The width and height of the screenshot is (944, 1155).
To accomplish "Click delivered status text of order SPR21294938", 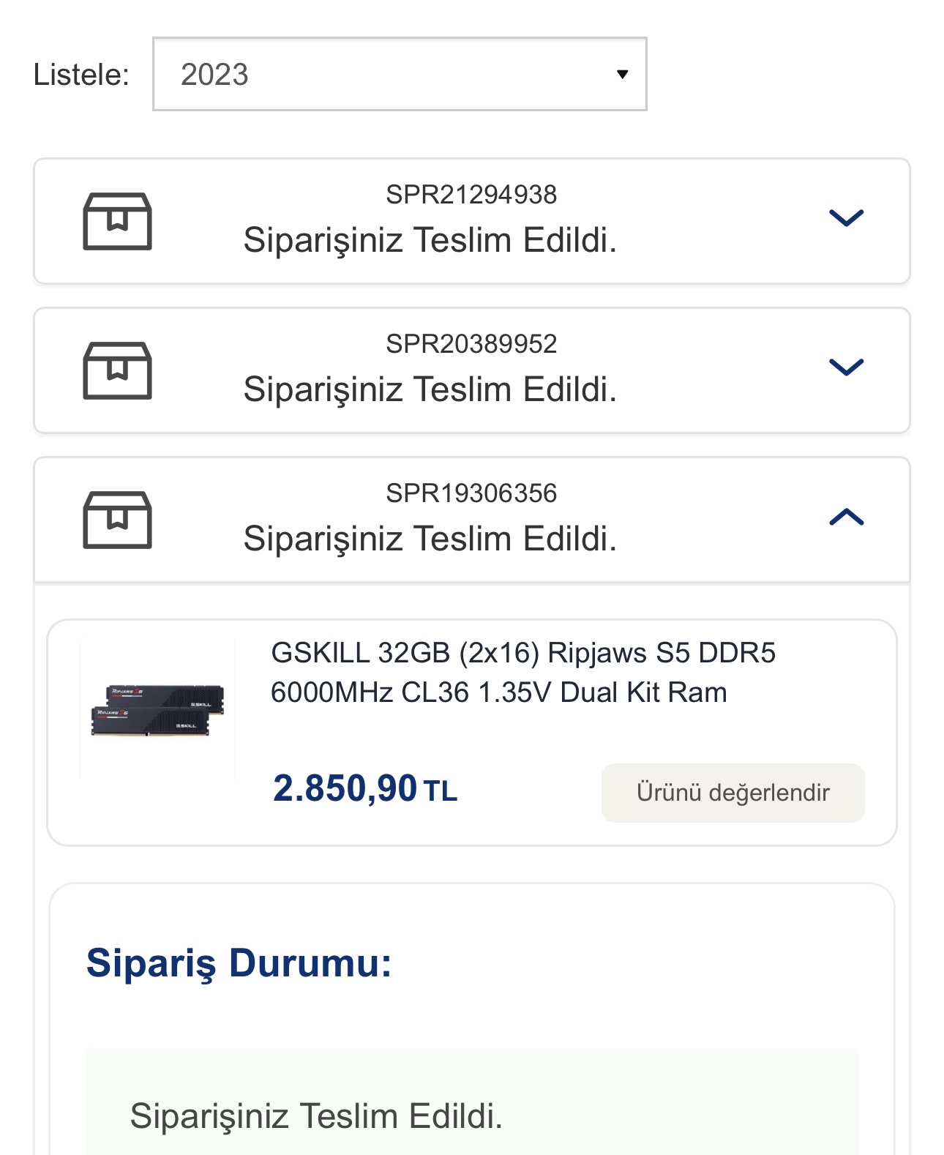I will click(x=430, y=240).
